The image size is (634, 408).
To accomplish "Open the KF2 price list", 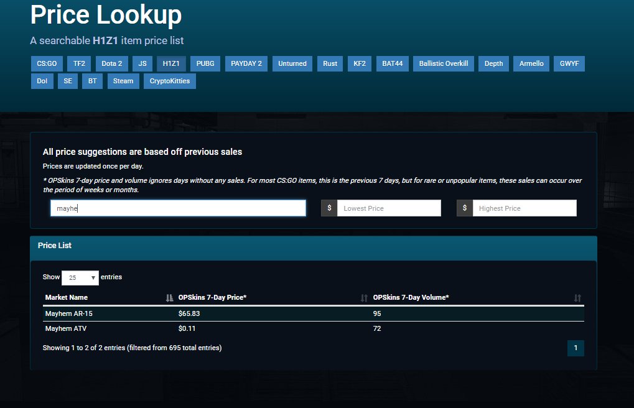I will click(x=360, y=63).
